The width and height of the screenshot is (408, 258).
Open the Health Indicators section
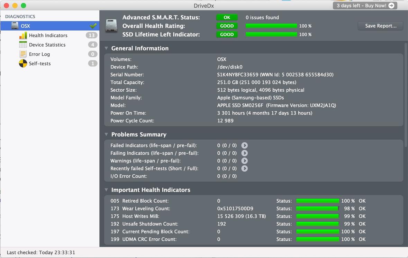(x=48, y=35)
